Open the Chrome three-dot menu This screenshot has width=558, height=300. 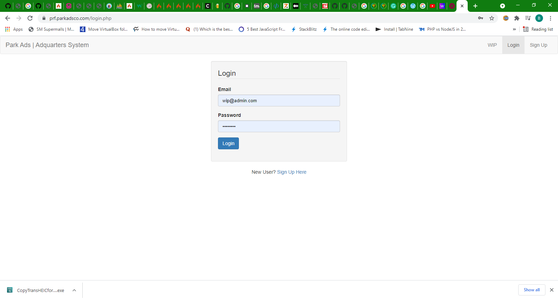(550, 18)
